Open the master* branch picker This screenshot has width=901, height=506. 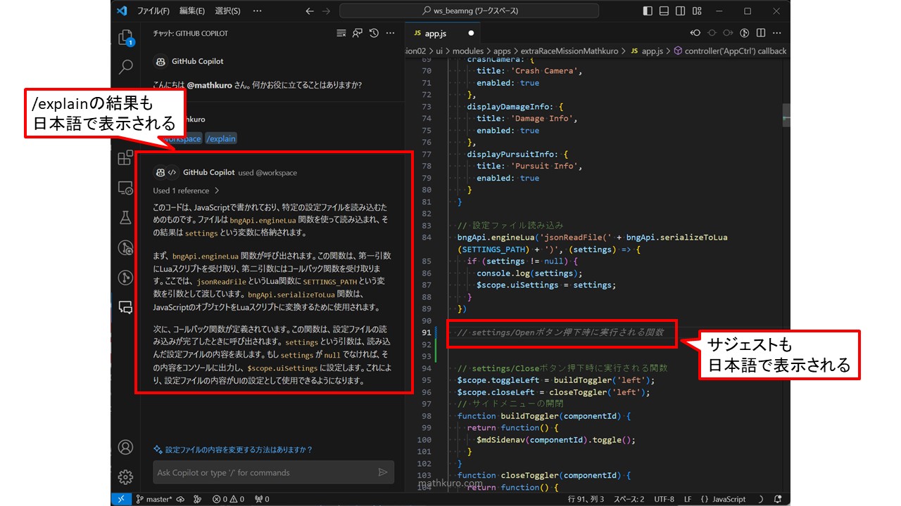coord(153,499)
